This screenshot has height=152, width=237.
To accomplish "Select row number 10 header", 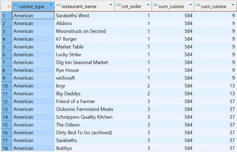I will (7, 86).
